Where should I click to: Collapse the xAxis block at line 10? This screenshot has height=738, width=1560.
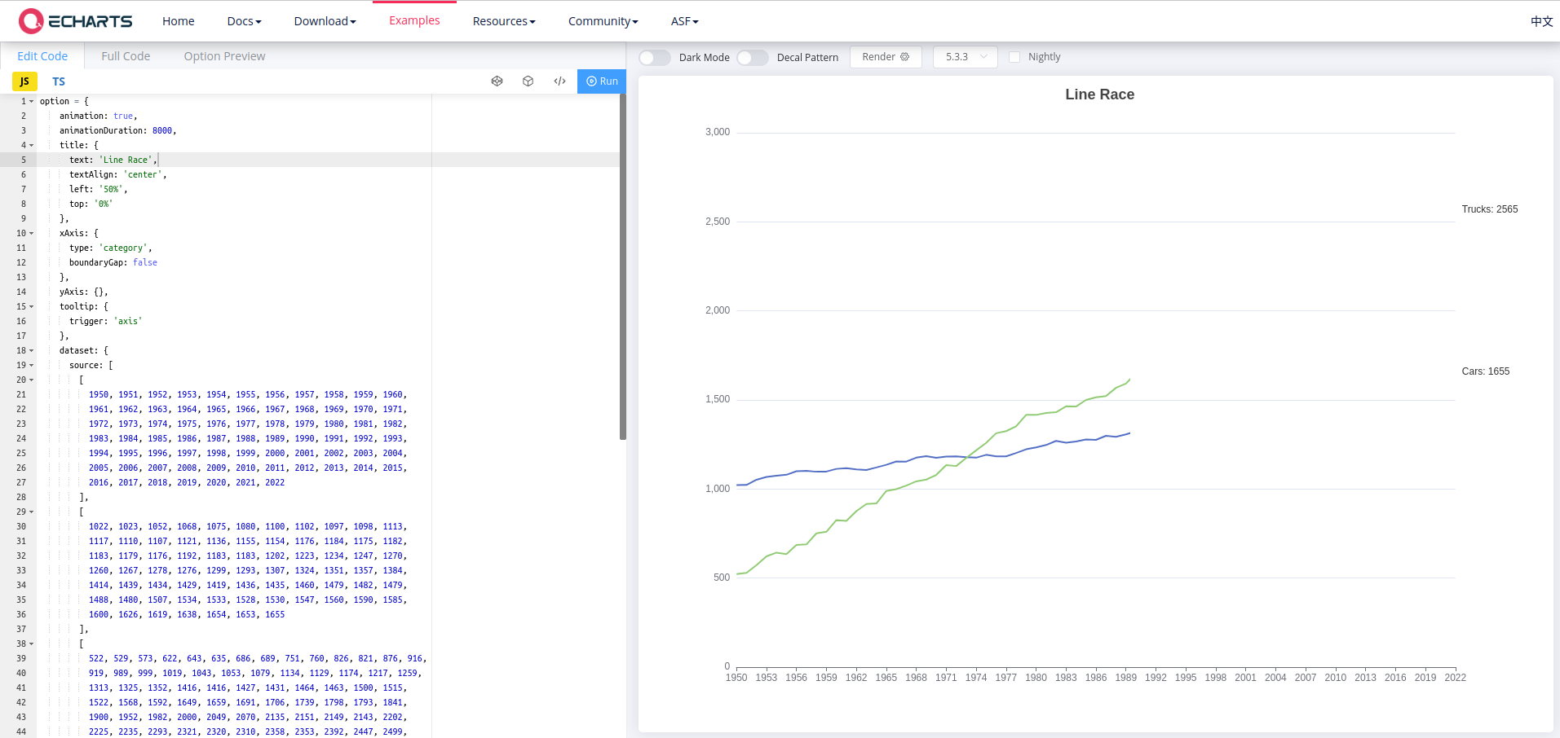32,234
